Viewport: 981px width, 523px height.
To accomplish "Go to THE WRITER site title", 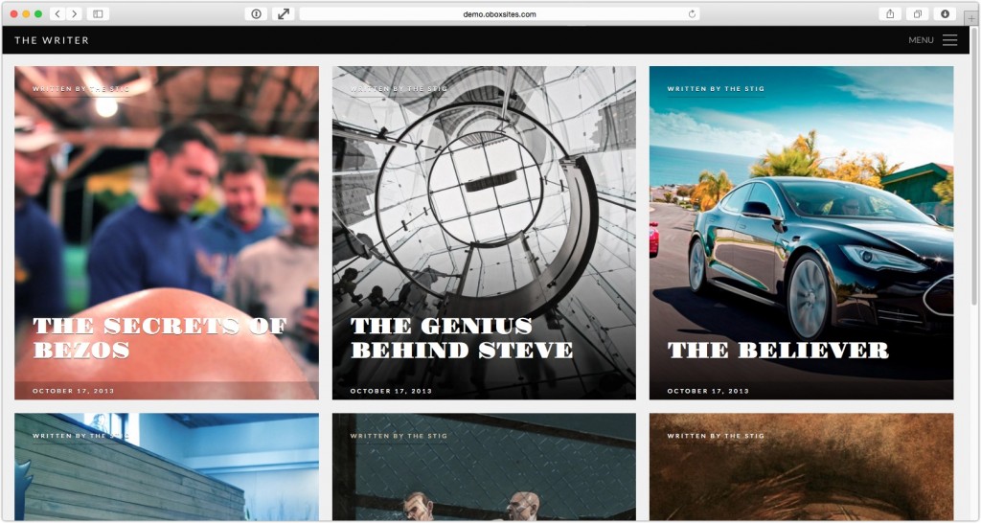I will [x=52, y=40].
